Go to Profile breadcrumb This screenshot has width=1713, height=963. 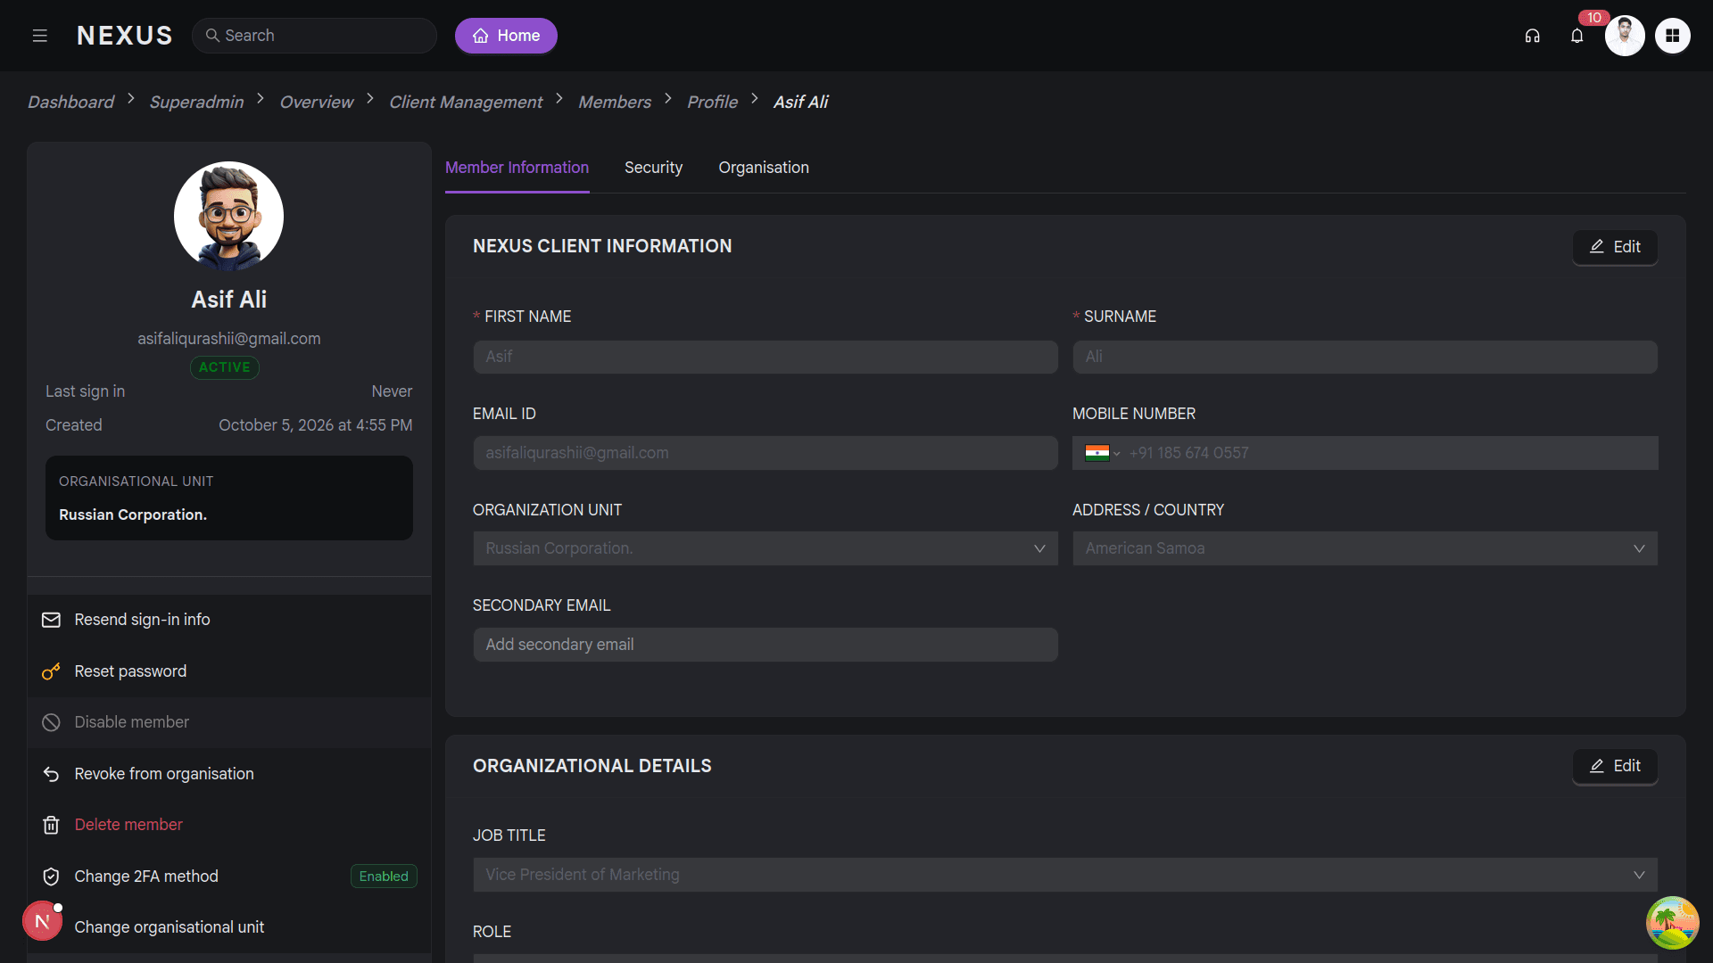coord(712,102)
